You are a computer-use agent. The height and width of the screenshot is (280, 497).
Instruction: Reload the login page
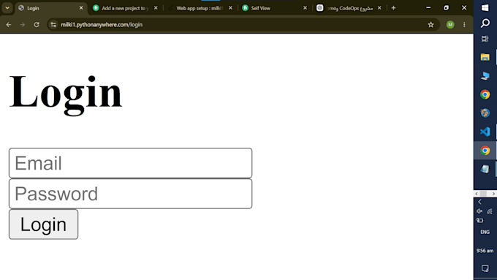[x=37, y=24]
